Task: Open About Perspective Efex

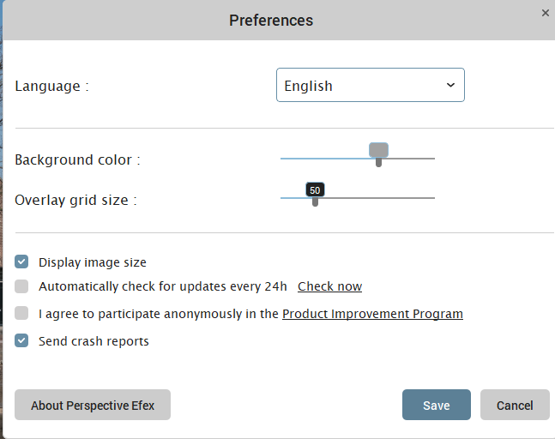Action: click(93, 405)
